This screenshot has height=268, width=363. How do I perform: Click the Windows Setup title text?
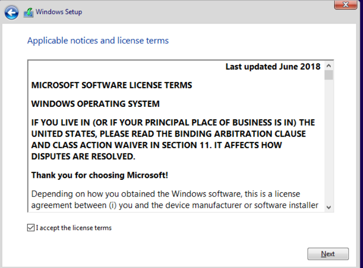pos(59,12)
